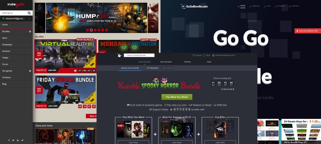Click Learn More under Beat the Average
The image size is (321, 144).
pos(177,142)
